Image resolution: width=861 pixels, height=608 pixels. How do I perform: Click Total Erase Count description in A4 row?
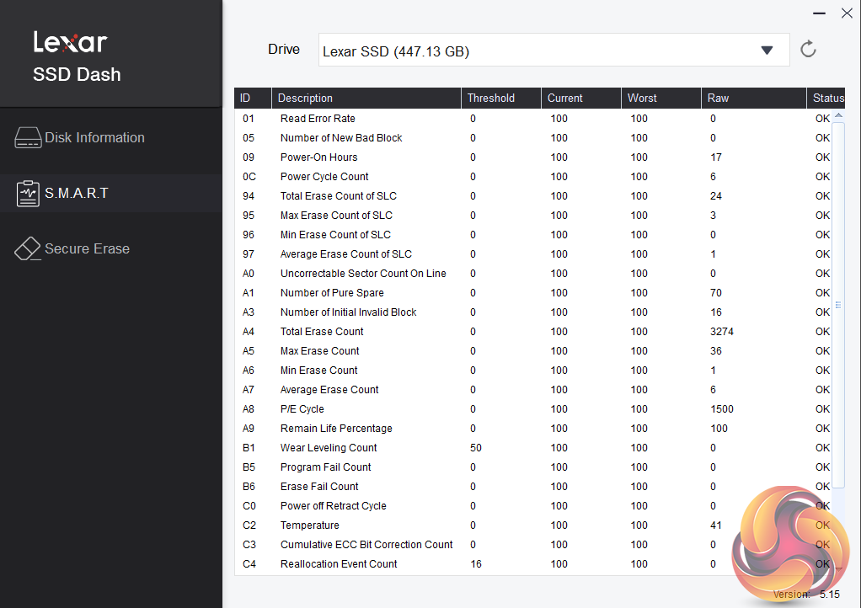322,332
